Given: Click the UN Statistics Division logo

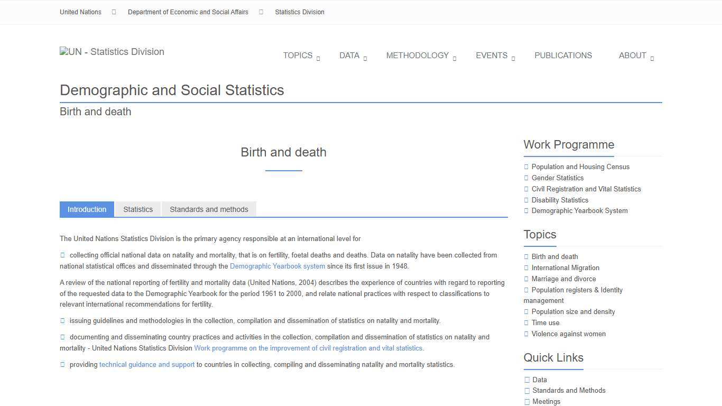Looking at the screenshot, I should 112,51.
